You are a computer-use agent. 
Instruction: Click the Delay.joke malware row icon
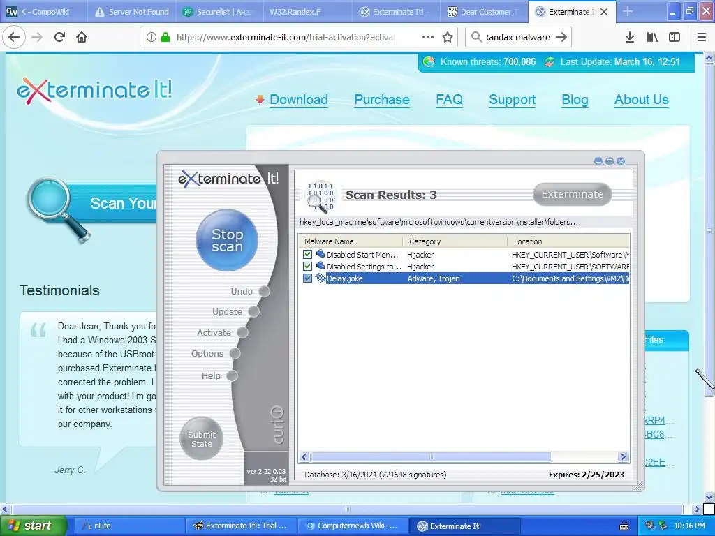click(x=320, y=278)
